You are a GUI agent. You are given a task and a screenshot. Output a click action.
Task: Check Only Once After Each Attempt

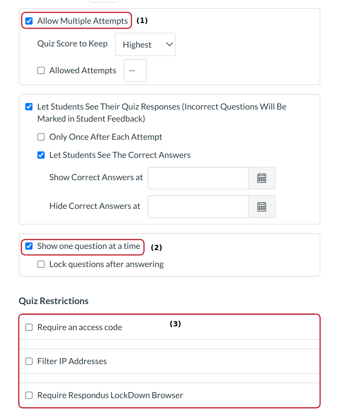pyautogui.click(x=41, y=137)
